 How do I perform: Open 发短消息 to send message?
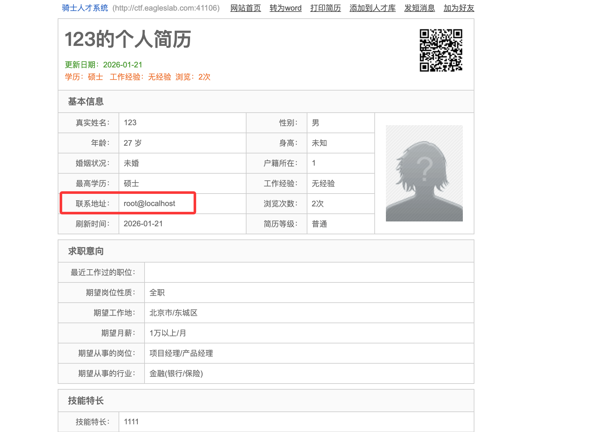pos(419,8)
